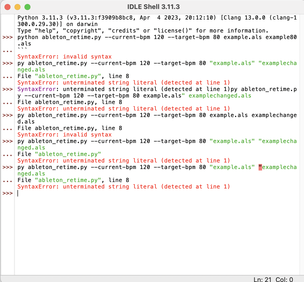Click the highlighted red quote character
Screen dimensions: 304x282
(x=261, y=167)
